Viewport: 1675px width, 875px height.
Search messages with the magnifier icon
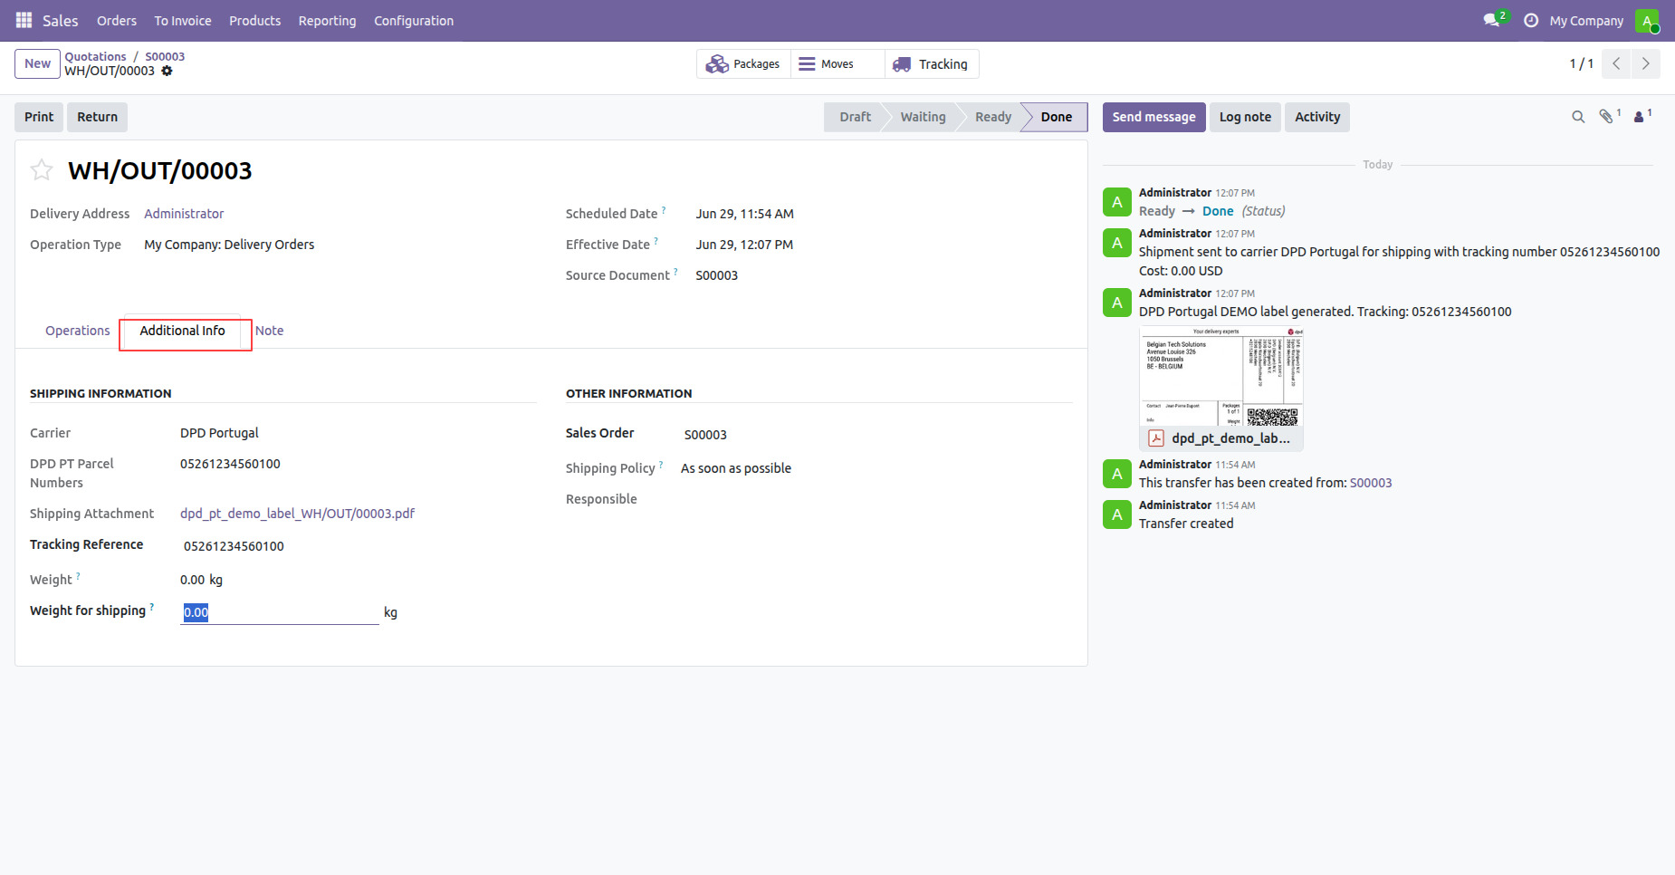[x=1578, y=117]
